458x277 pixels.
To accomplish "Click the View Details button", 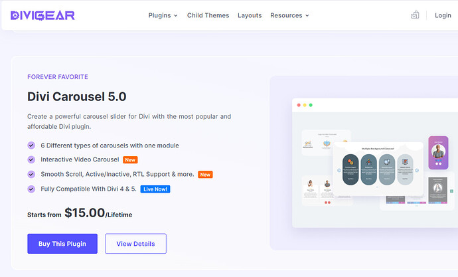I will point(136,244).
